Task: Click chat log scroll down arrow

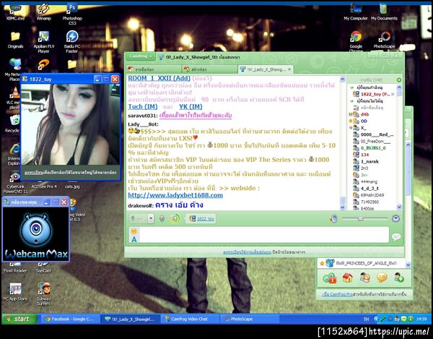Action: (x=342, y=207)
